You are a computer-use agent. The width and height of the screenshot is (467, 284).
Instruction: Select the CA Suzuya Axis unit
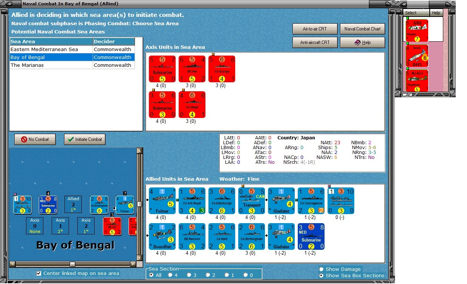(x=222, y=69)
